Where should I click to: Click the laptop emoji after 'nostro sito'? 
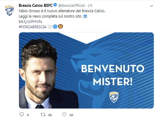pyautogui.click(x=85, y=16)
